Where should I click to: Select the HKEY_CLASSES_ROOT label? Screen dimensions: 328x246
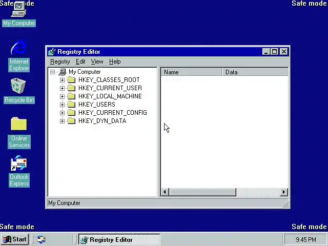[x=109, y=80]
